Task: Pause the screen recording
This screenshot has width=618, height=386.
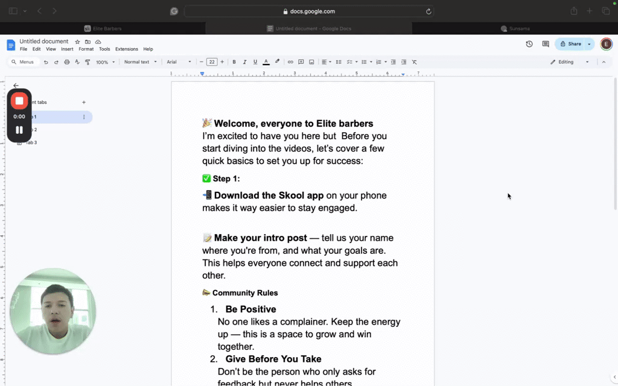Action: [x=19, y=130]
